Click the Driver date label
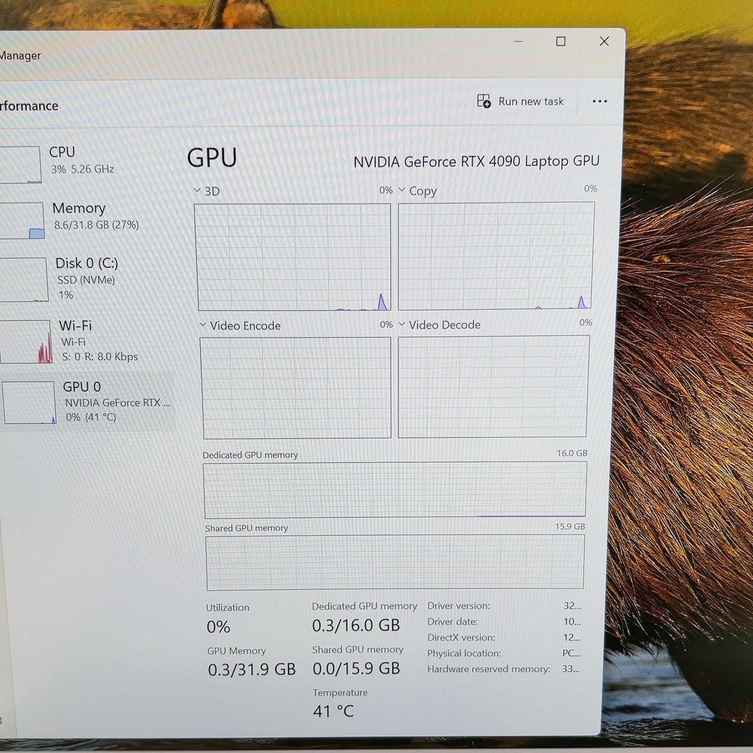 (452, 621)
